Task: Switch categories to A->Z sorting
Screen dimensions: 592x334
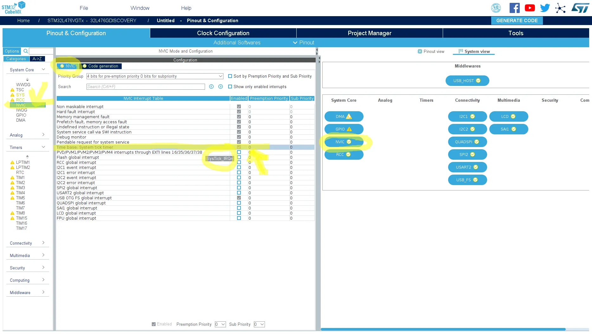Action: point(37,59)
